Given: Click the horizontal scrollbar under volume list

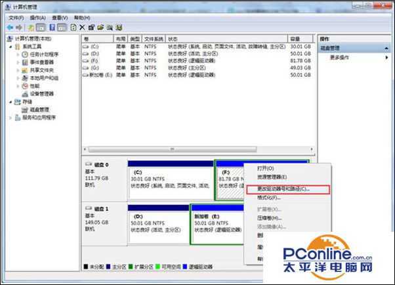Looking at the screenshot, I should click(197, 149).
